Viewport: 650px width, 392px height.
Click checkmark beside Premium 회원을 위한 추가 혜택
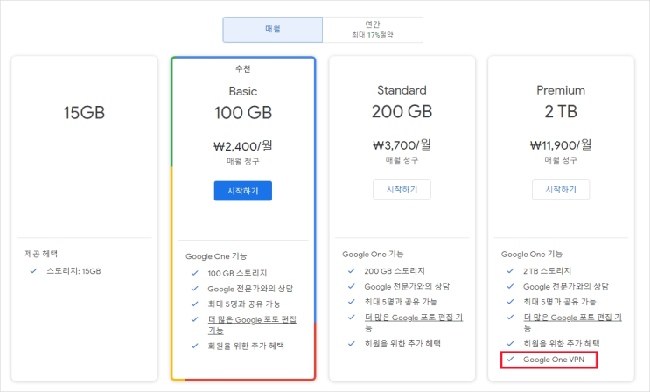pos(510,344)
